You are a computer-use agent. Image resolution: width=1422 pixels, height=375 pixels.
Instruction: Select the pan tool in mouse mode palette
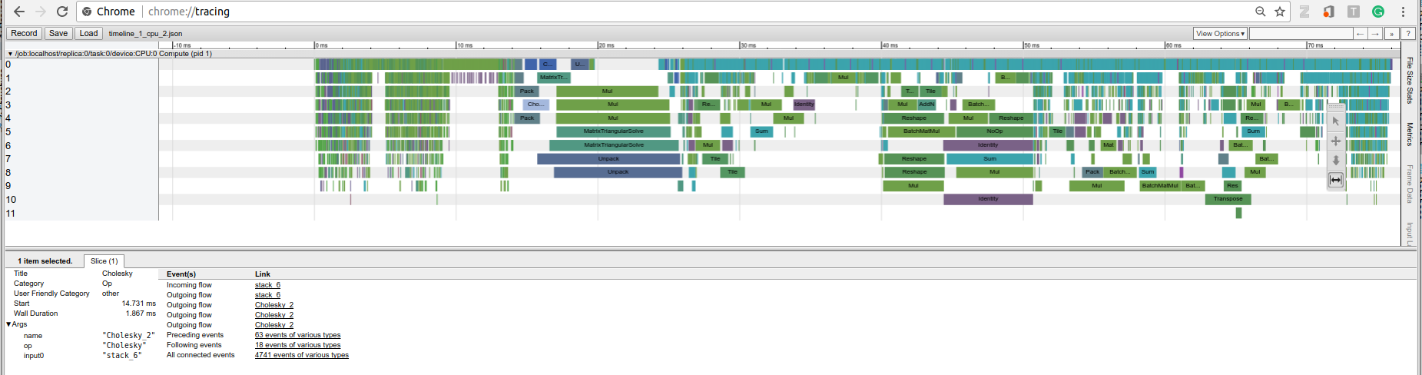pos(1336,141)
